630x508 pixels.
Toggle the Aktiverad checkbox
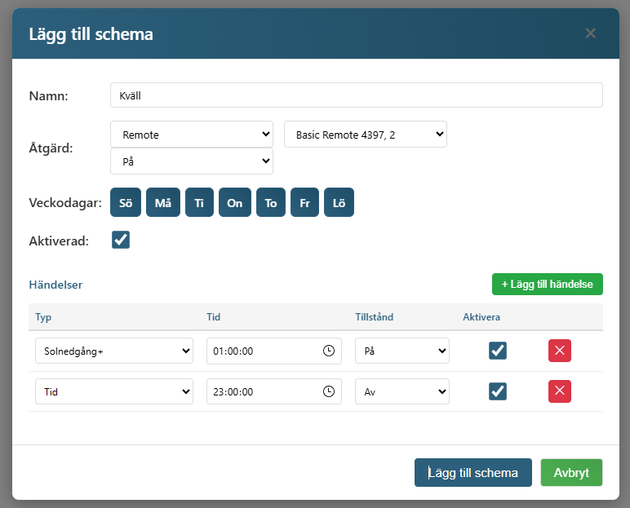point(121,240)
